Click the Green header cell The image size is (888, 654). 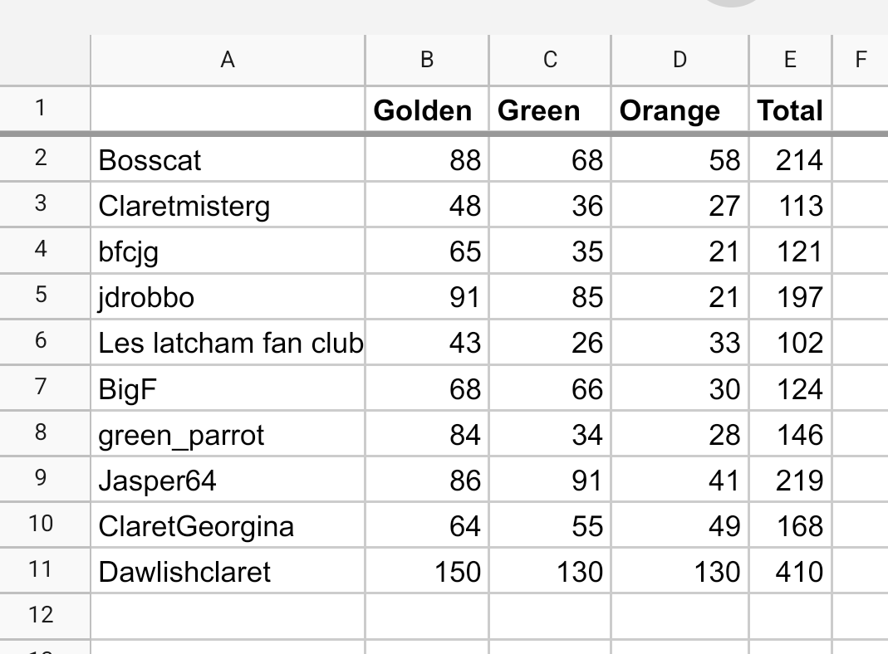[x=550, y=110]
